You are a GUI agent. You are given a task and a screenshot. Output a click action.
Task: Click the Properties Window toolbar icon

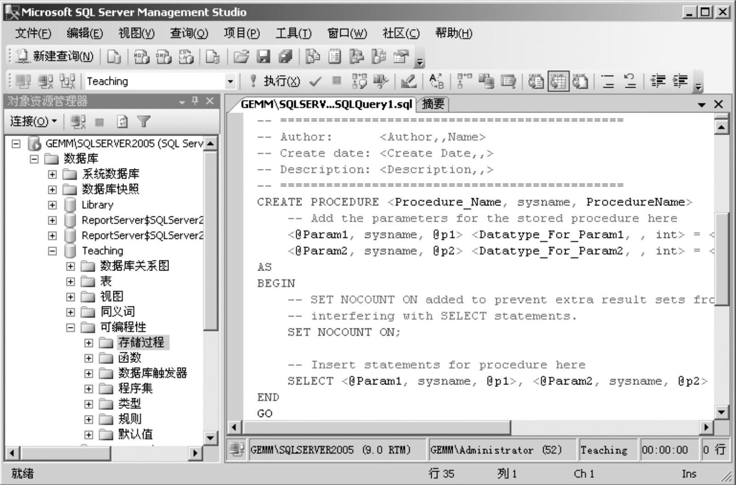pos(401,56)
